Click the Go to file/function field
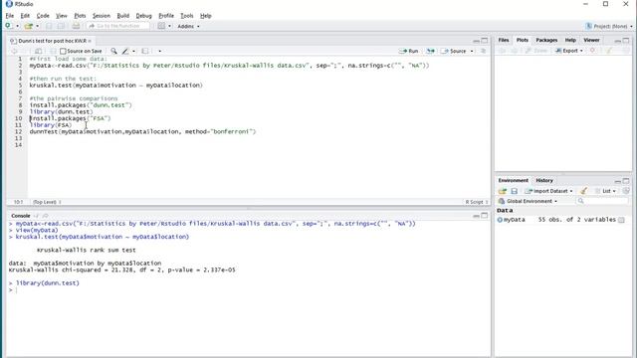Image resolution: width=637 pixels, height=358 pixels. click(117, 26)
